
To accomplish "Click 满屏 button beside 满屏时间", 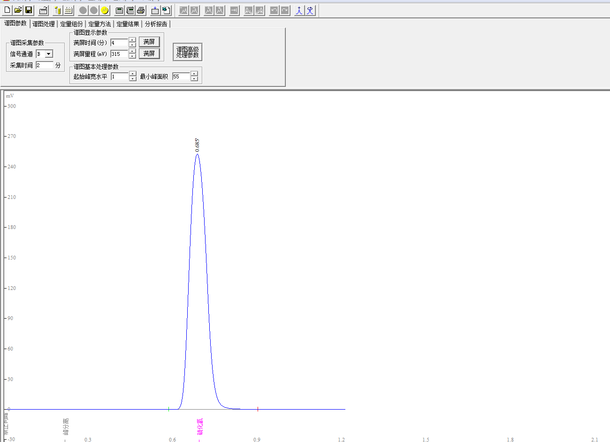I will click(x=149, y=42).
